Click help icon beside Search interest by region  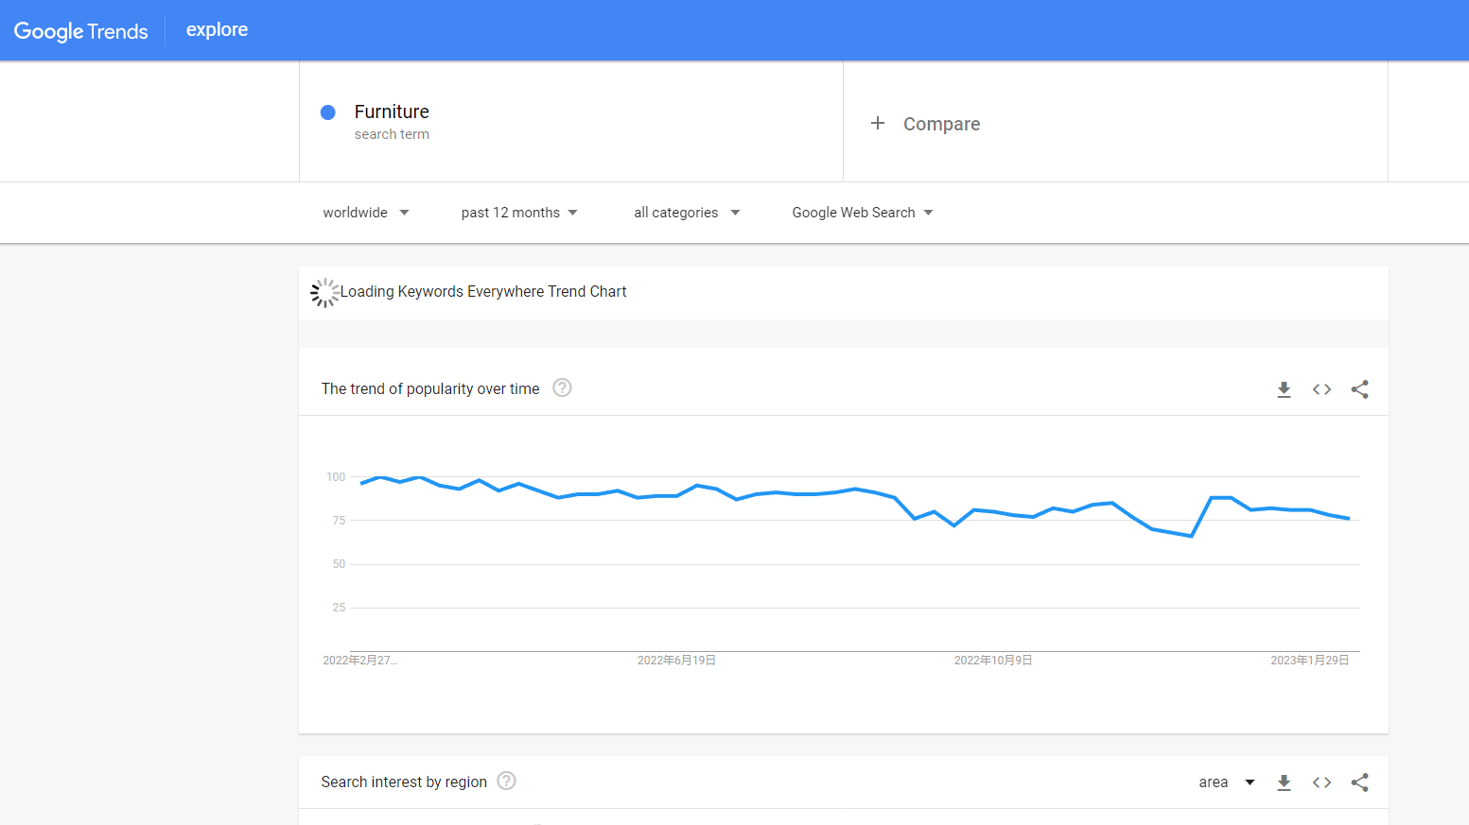pos(506,782)
